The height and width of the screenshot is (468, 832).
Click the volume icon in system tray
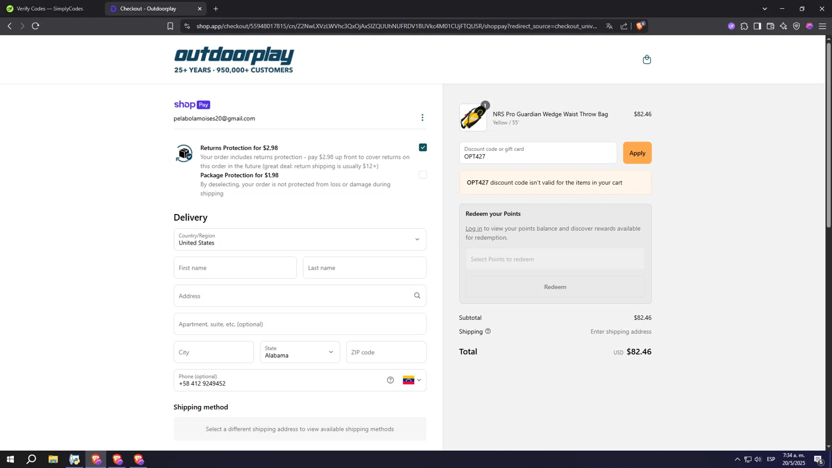pos(758,459)
